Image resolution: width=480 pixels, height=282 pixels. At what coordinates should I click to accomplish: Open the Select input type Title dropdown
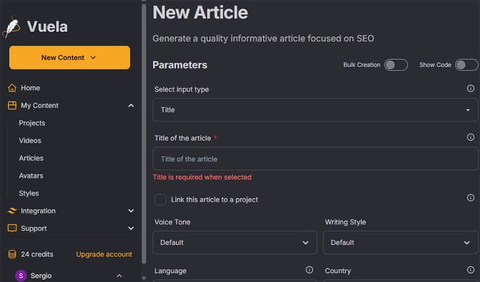coord(315,110)
